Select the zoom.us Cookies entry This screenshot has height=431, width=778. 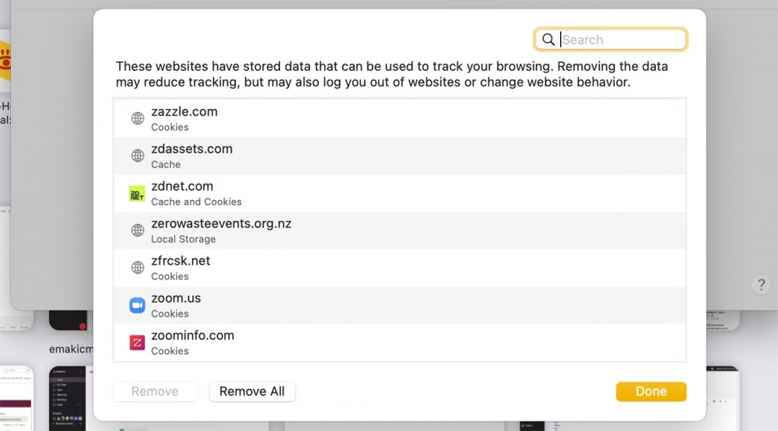[389, 306]
